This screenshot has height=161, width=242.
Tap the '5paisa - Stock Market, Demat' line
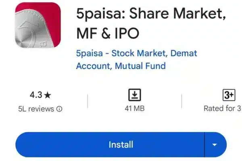(136, 53)
